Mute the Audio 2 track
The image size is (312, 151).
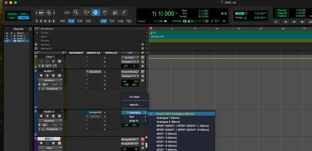click(59, 116)
